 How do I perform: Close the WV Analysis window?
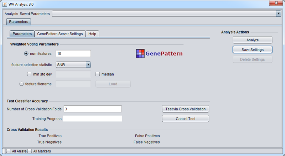pos(276,3)
